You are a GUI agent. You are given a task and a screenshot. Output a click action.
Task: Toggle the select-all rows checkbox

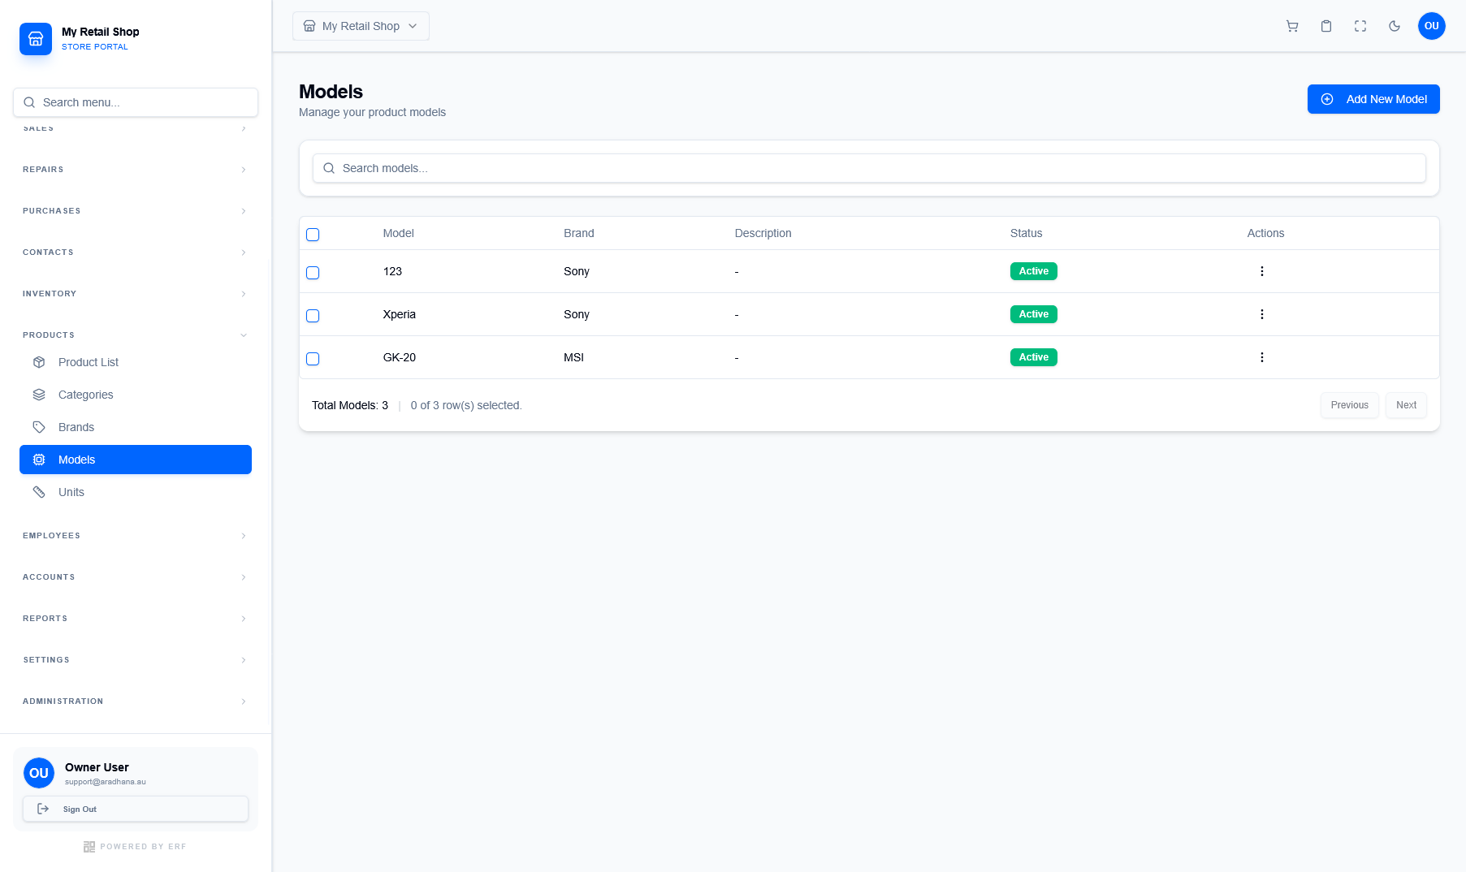tap(313, 235)
